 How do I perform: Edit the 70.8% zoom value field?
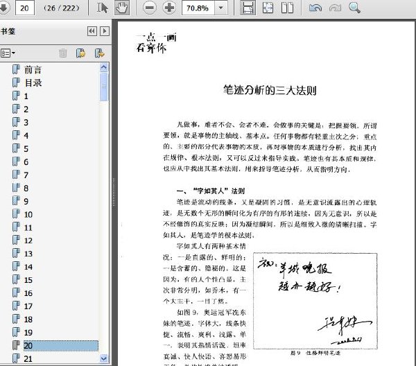[x=198, y=8]
